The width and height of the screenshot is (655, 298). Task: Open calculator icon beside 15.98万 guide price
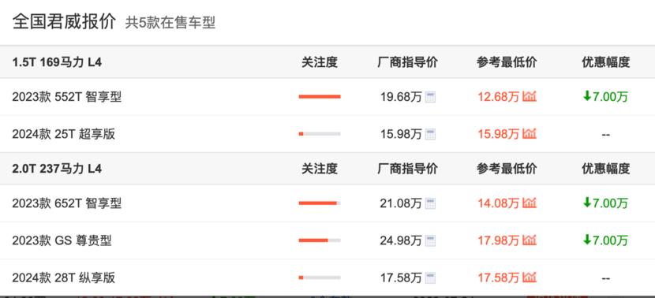[x=430, y=134]
